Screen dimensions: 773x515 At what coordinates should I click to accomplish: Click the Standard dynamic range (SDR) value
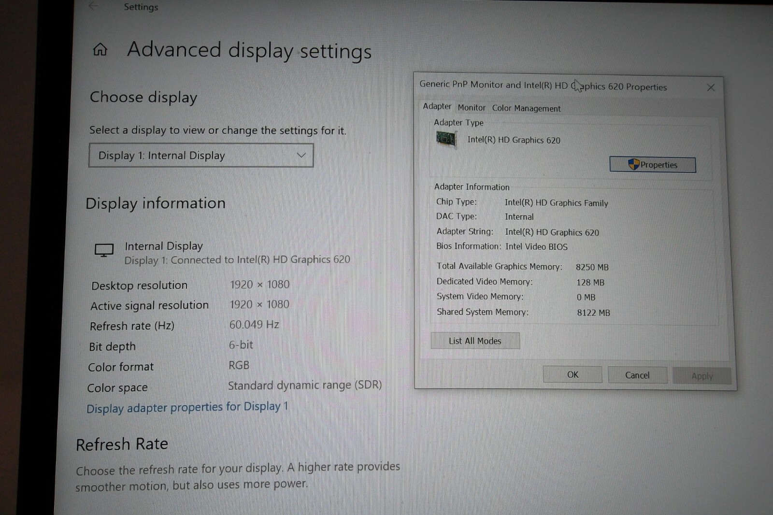pos(305,385)
